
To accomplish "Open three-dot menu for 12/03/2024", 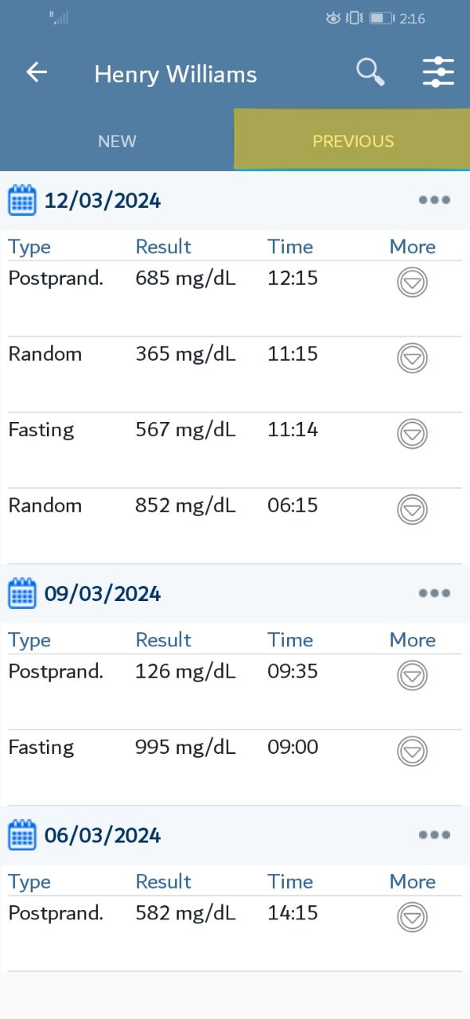I will point(434,200).
